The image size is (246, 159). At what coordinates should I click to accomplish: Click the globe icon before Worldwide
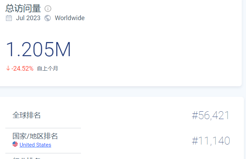tap(47, 18)
